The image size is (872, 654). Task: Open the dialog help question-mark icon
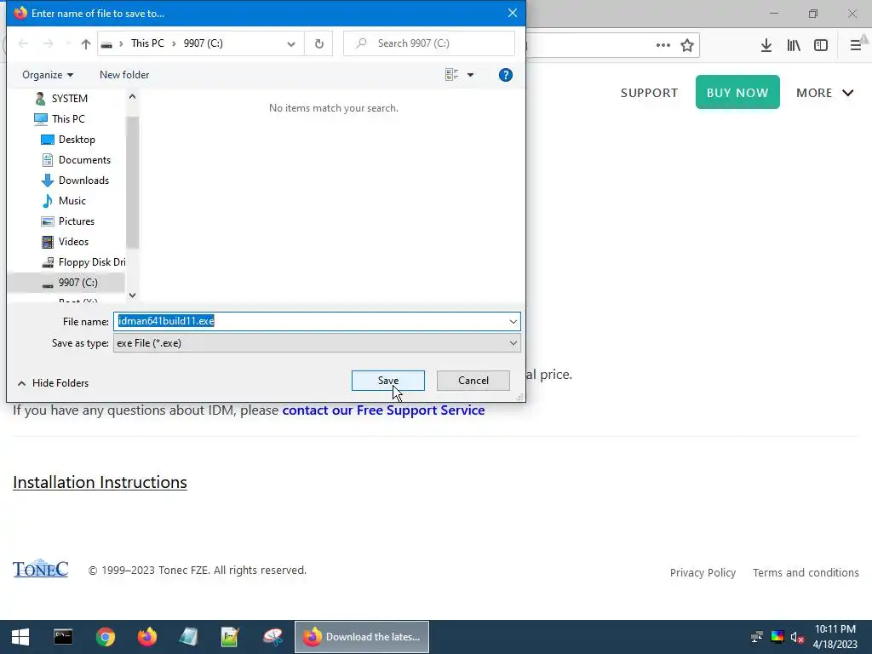(506, 75)
